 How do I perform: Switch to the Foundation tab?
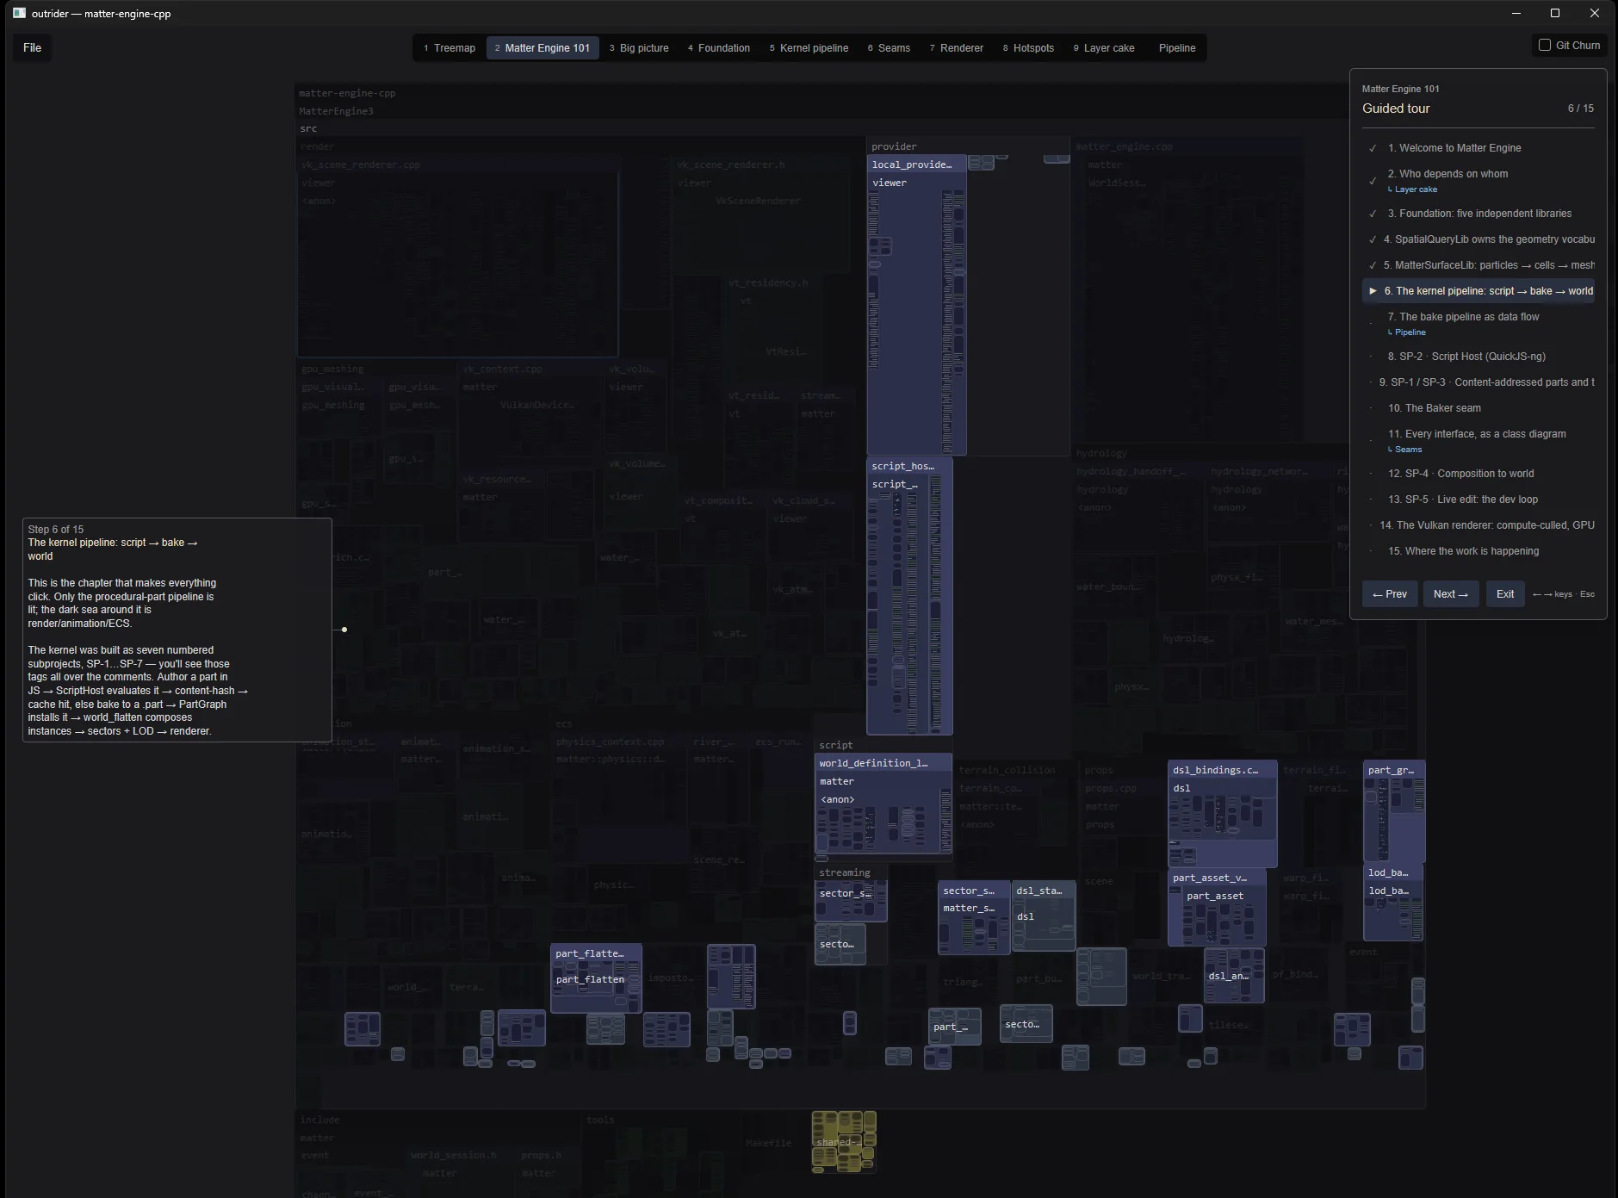coord(719,48)
